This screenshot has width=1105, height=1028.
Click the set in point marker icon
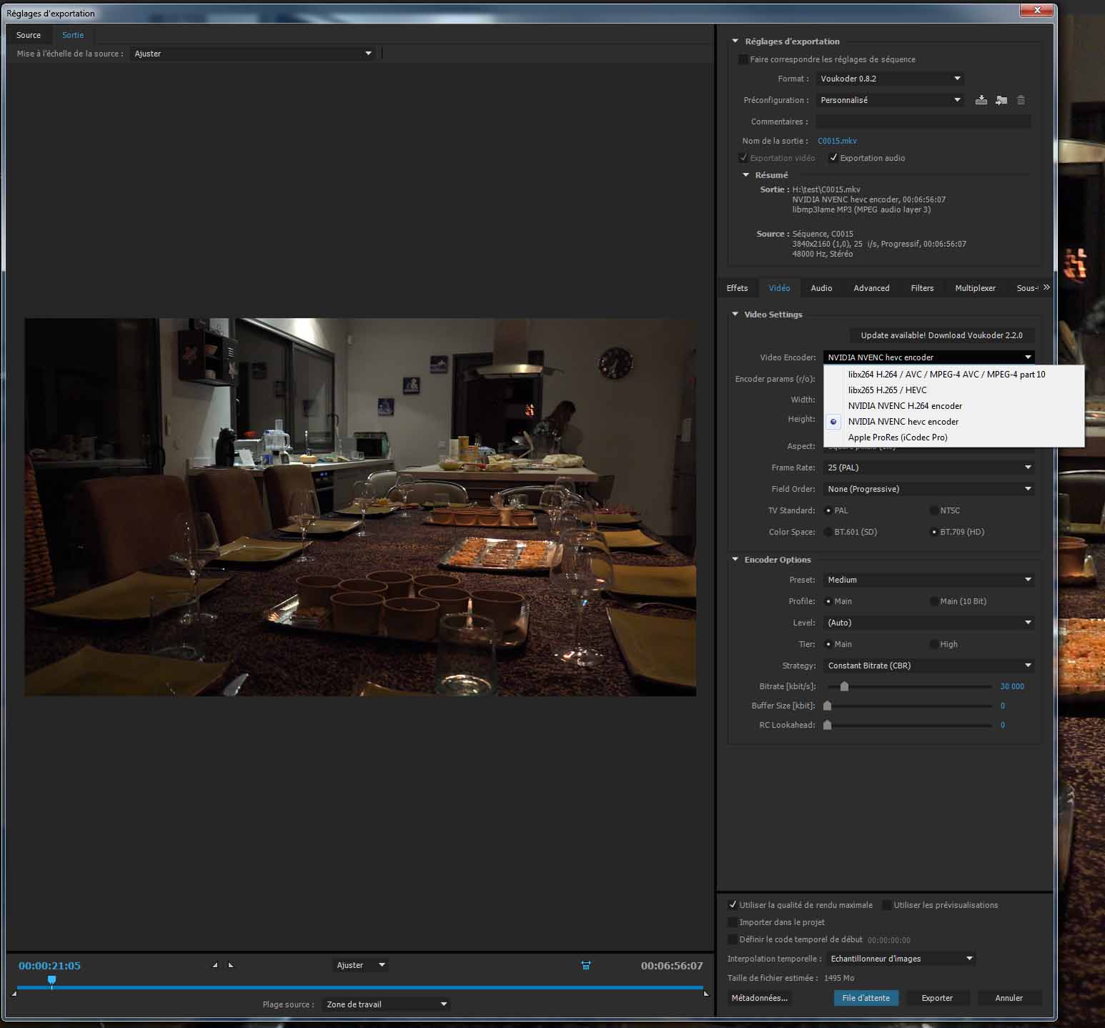click(215, 965)
